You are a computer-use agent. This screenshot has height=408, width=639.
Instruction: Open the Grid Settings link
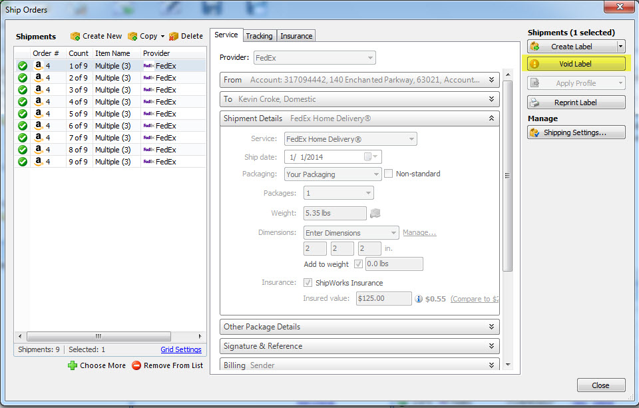pyautogui.click(x=181, y=349)
